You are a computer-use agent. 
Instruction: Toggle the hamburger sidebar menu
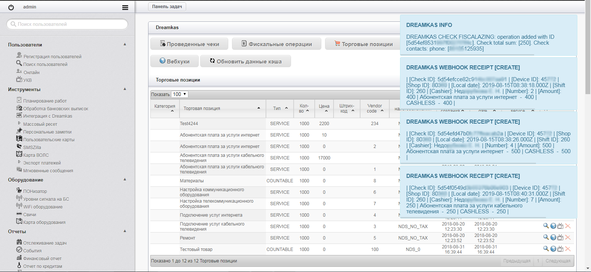125,7
